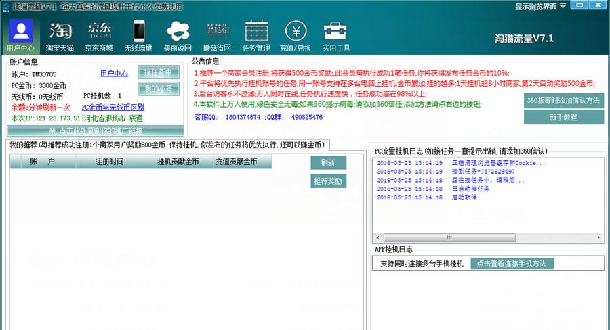The height and width of the screenshot is (330, 610).
Task: Maximize the window from title bar
Action: pyautogui.click(x=579, y=5)
